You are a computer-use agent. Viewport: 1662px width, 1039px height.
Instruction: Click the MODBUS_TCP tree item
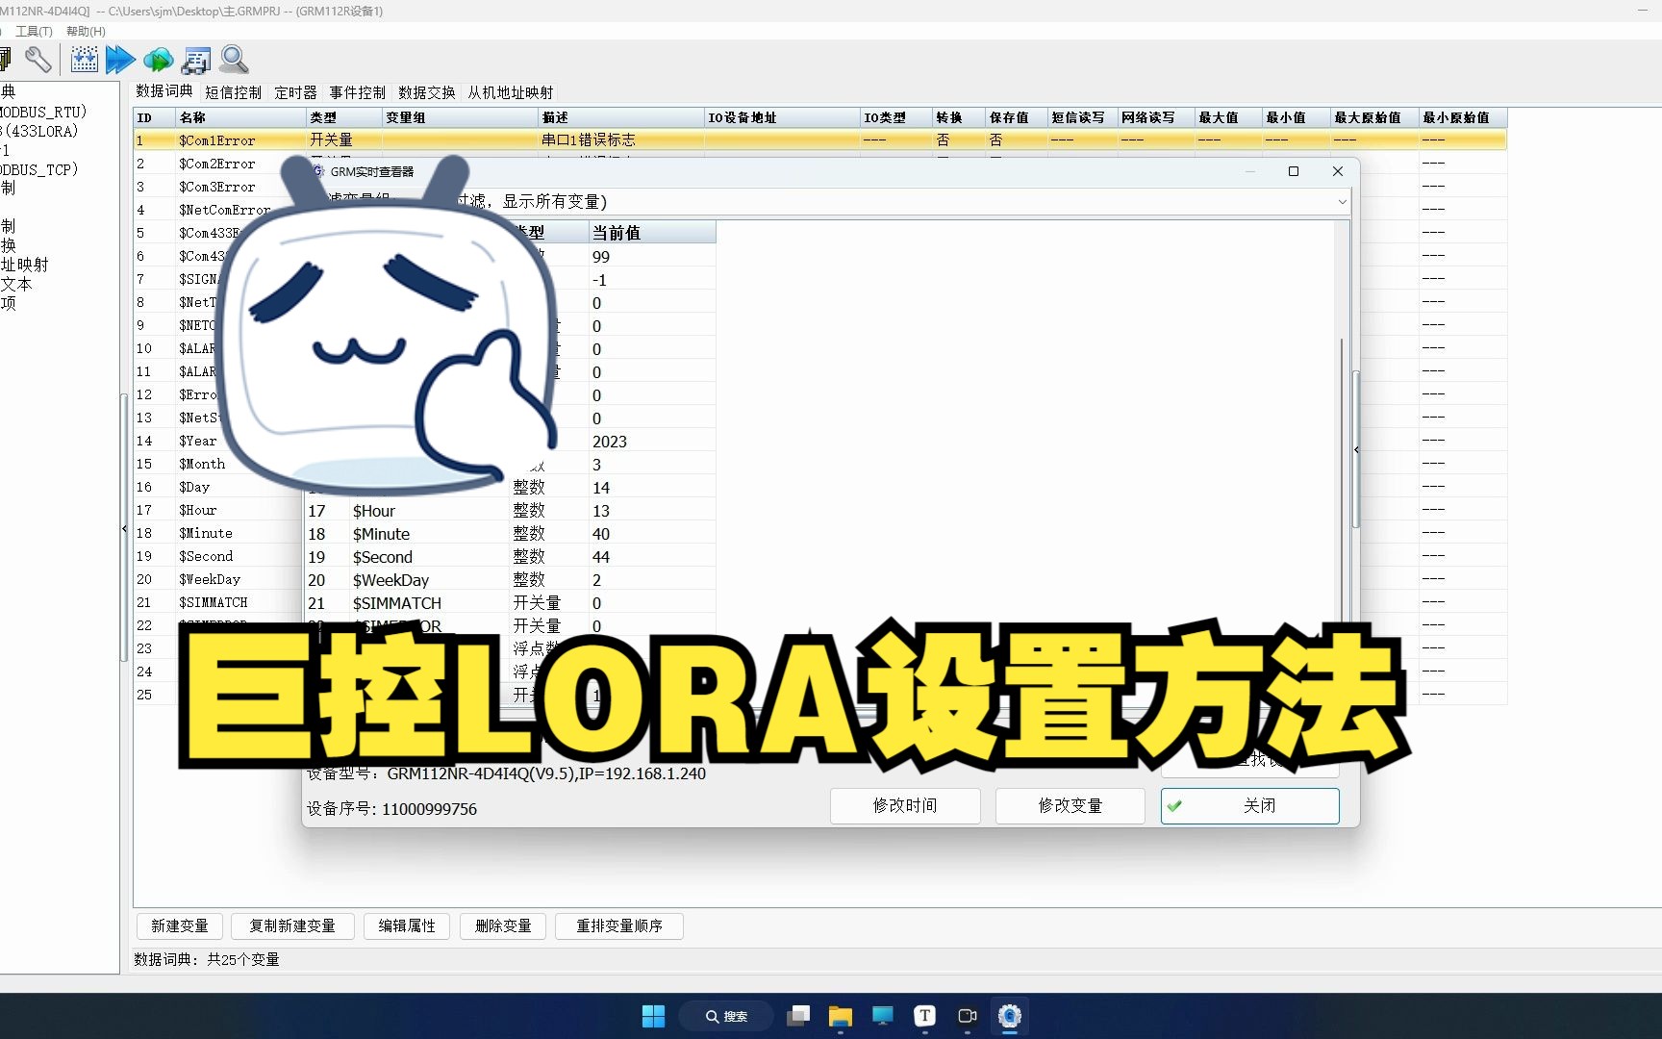coord(39,169)
